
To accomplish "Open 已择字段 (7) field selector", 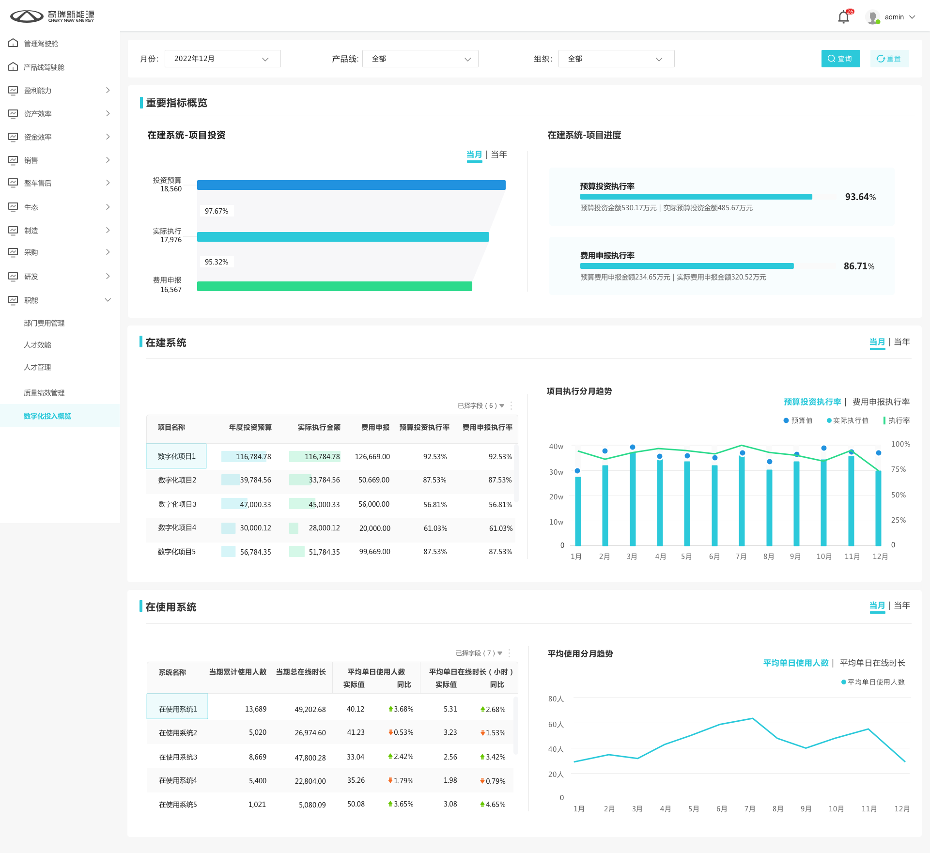I will (479, 653).
